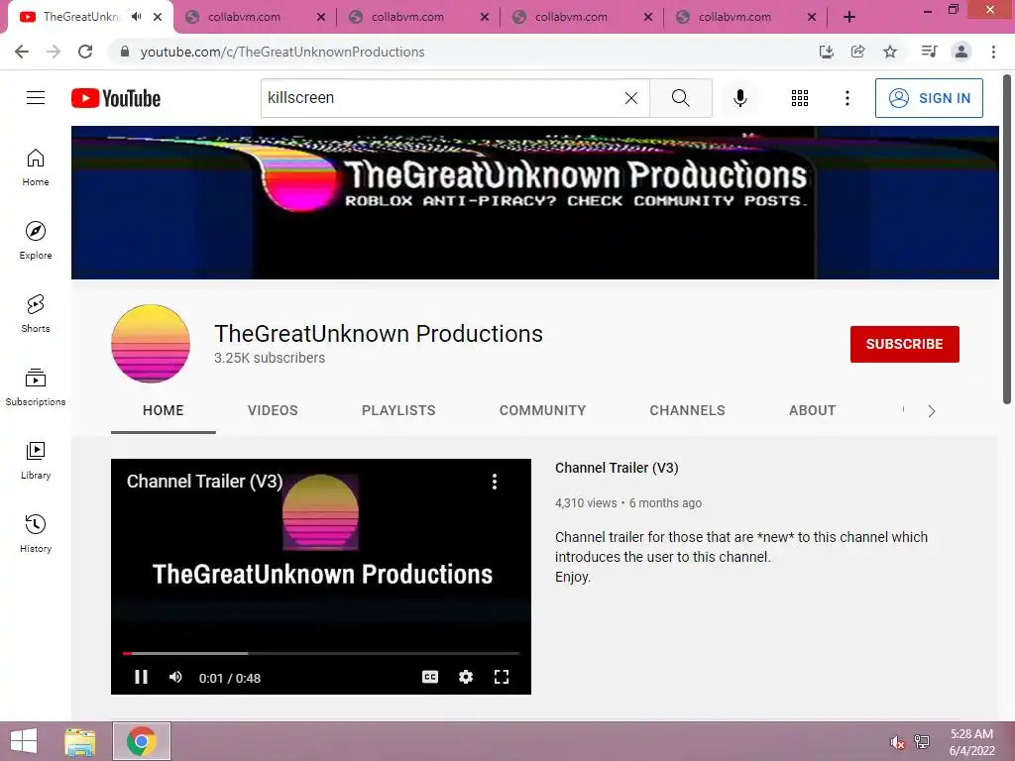The height and width of the screenshot is (761, 1015).
Task: Click the muted volume tray icon
Action: 897,742
